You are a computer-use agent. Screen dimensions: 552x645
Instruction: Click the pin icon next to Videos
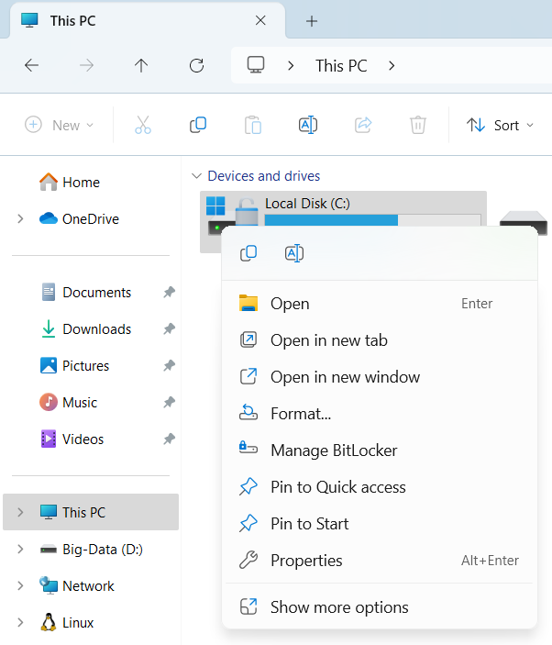click(x=169, y=439)
